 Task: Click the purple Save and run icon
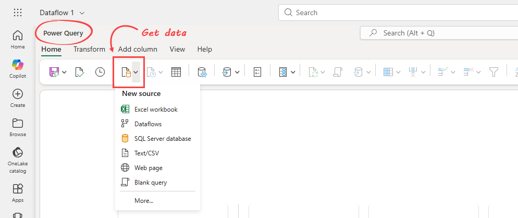(x=54, y=72)
